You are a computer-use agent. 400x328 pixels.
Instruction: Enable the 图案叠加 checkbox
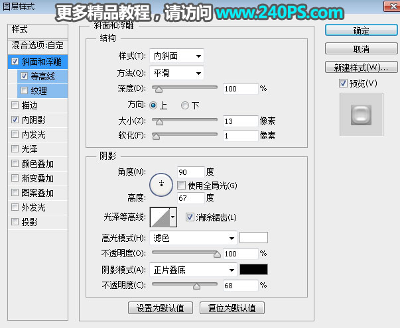point(15,192)
